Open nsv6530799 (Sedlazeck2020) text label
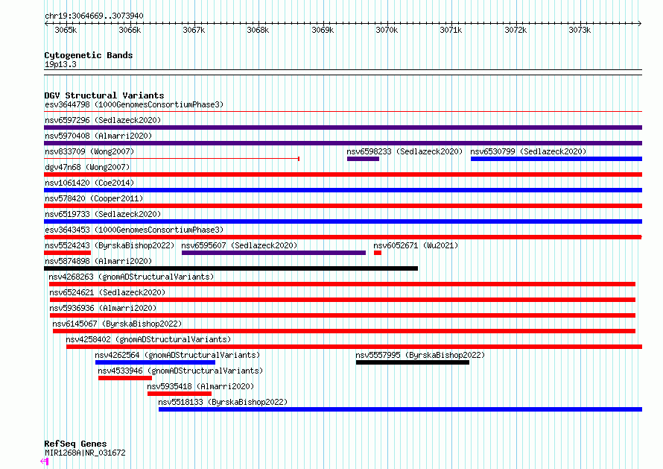The height and width of the screenshot is (469, 663). [x=528, y=151]
